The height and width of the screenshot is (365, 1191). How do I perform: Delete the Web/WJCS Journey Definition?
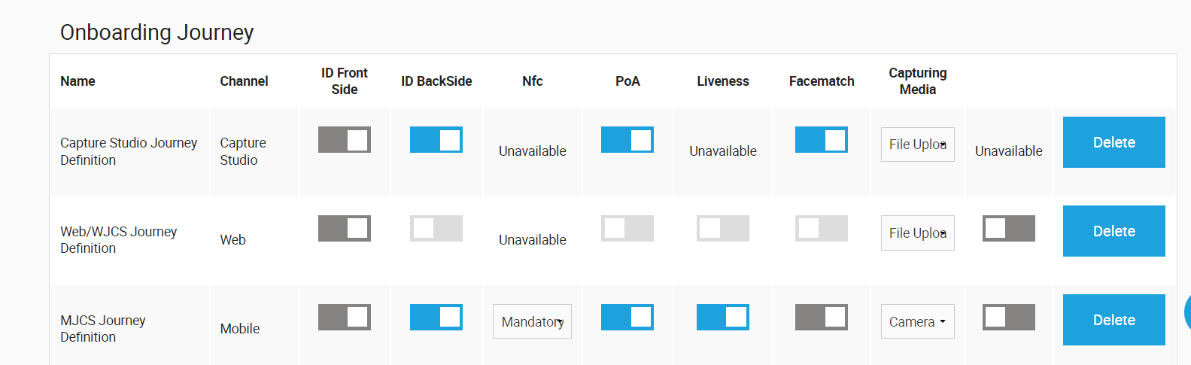(x=1114, y=231)
